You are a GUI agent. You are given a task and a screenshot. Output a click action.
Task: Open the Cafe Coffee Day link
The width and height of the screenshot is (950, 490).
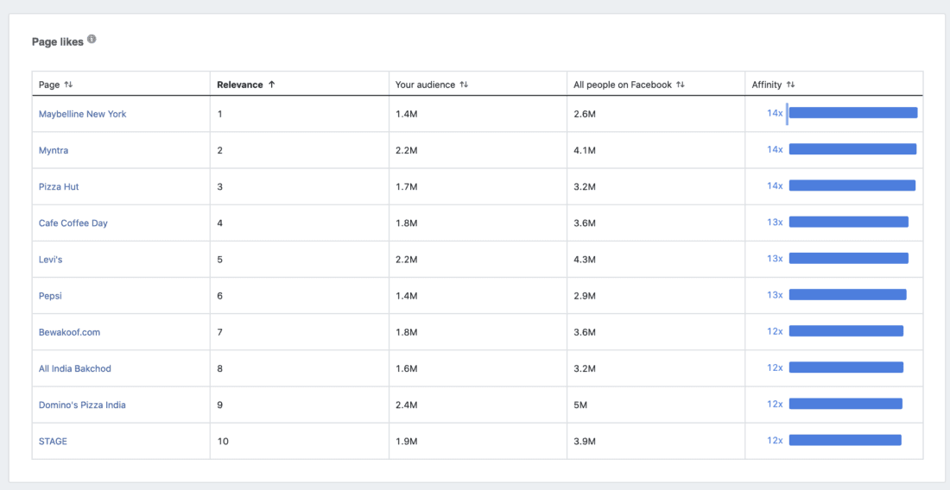pos(73,223)
